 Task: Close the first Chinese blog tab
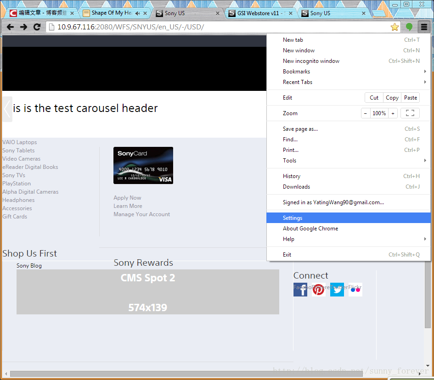coord(72,13)
